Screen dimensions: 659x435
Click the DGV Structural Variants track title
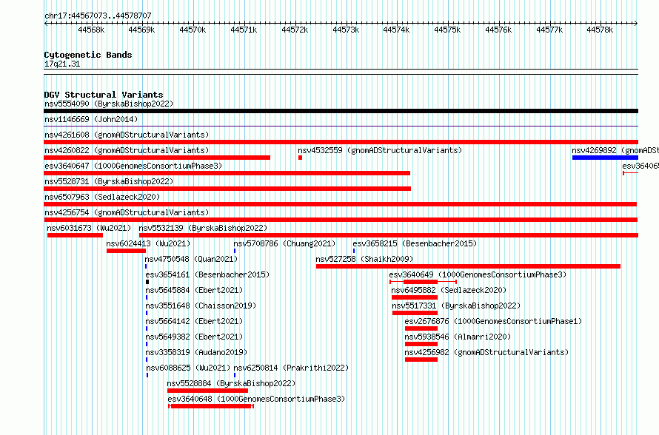(104, 95)
